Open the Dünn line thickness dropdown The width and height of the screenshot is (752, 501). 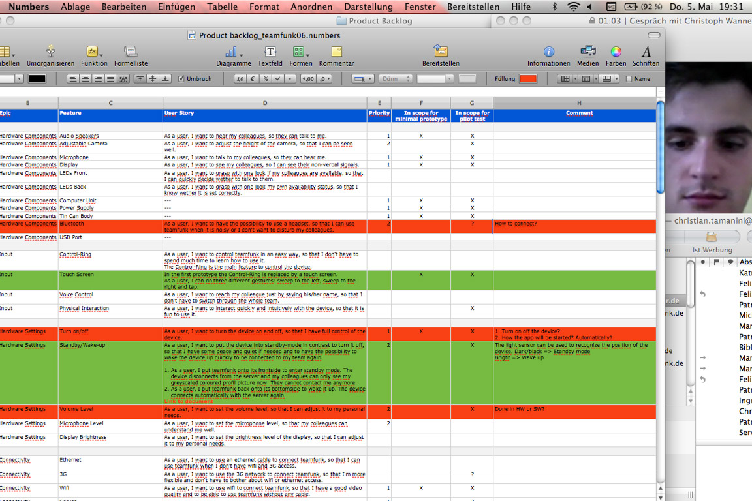pos(395,79)
